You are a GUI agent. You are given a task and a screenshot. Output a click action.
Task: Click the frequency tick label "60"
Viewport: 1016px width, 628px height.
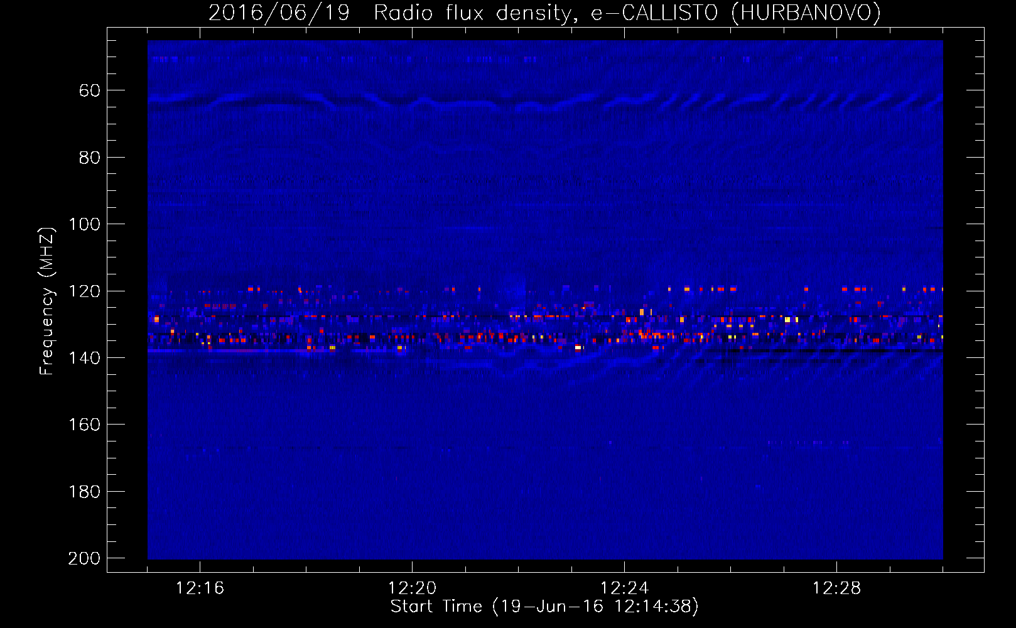(90, 91)
